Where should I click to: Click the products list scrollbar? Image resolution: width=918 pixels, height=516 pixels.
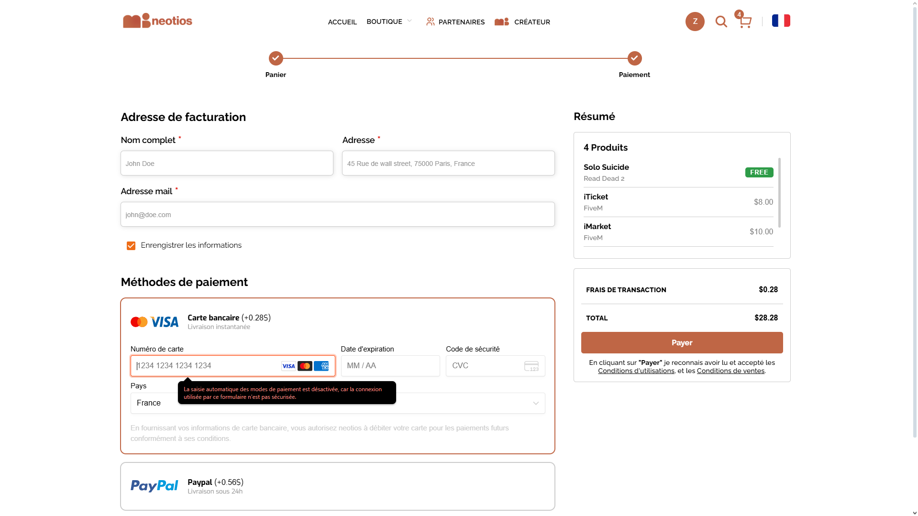(779, 192)
